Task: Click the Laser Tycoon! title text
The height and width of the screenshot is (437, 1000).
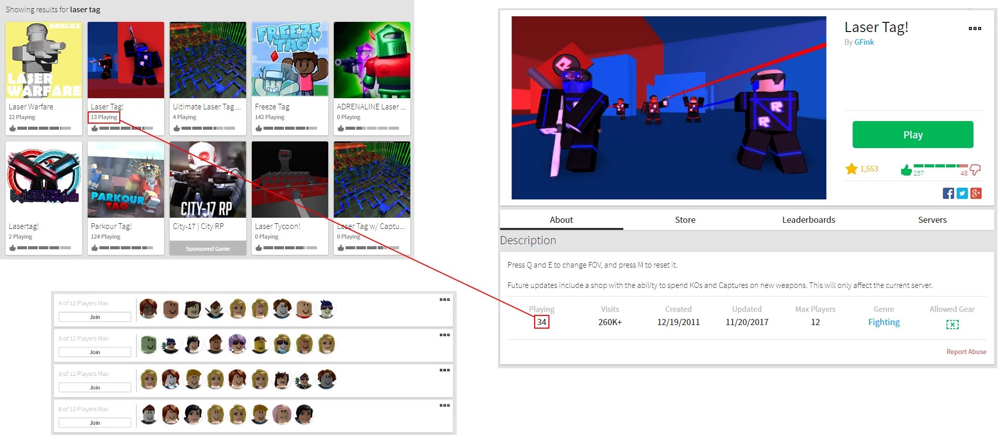Action: tap(277, 226)
